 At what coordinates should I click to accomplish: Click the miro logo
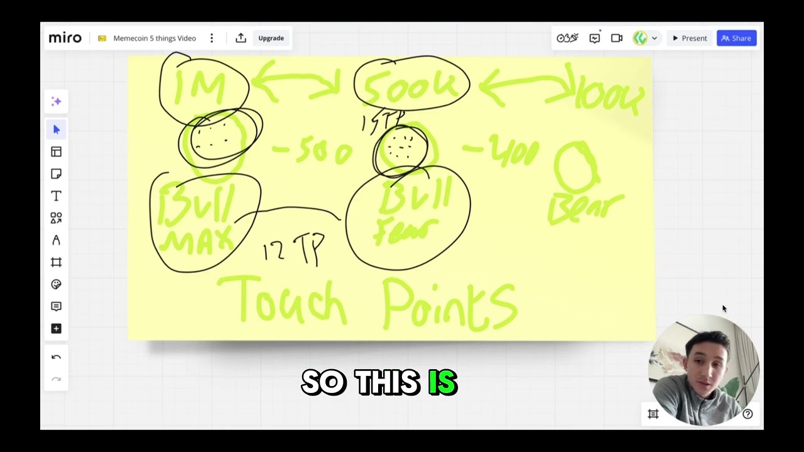(65, 38)
